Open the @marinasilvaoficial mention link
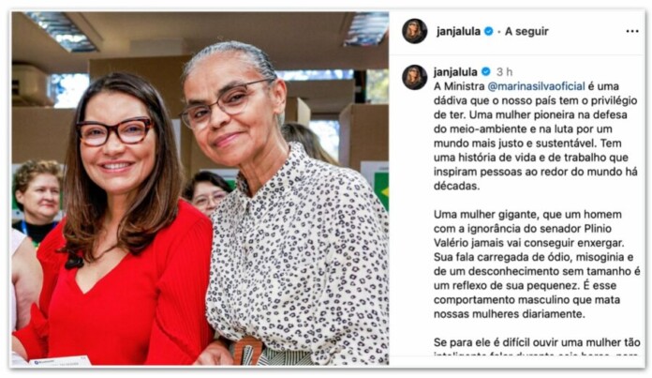 (536, 86)
